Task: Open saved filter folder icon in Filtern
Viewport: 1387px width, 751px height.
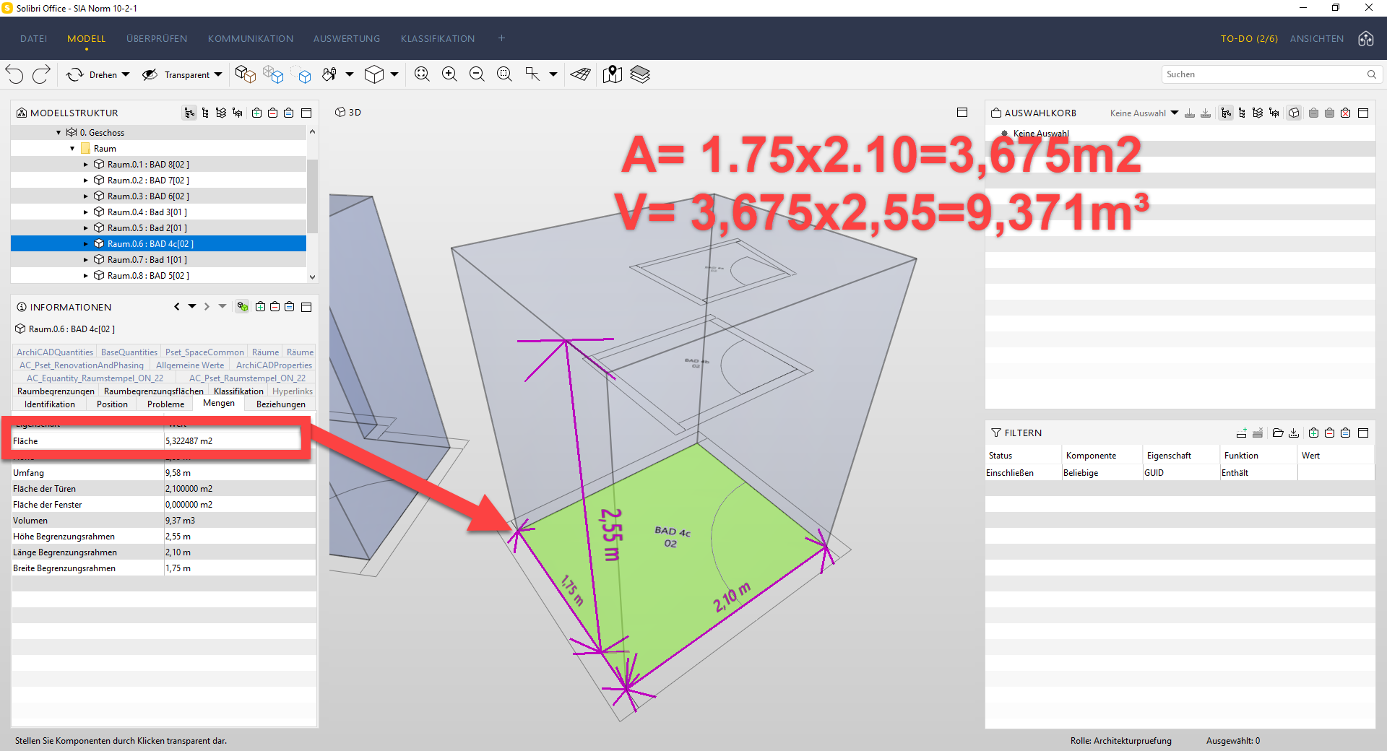Action: click(1278, 433)
